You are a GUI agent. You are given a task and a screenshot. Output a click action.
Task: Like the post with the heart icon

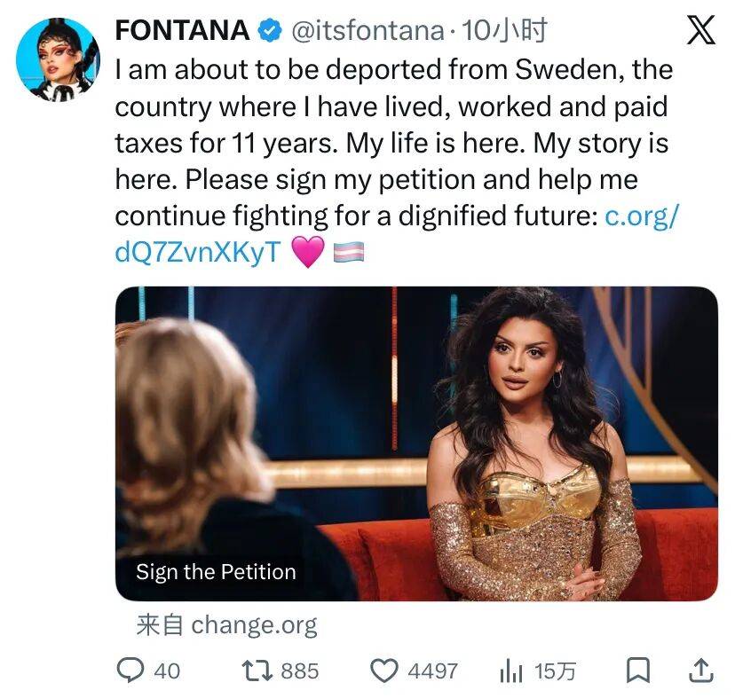[383, 671]
